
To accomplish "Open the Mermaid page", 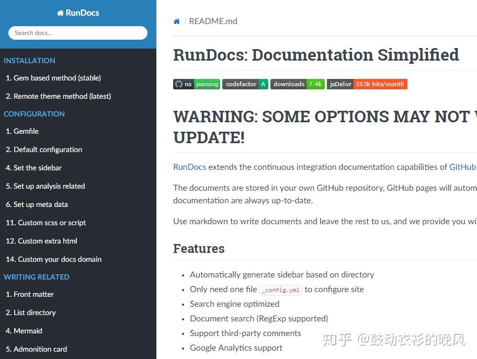I will tap(24, 331).
